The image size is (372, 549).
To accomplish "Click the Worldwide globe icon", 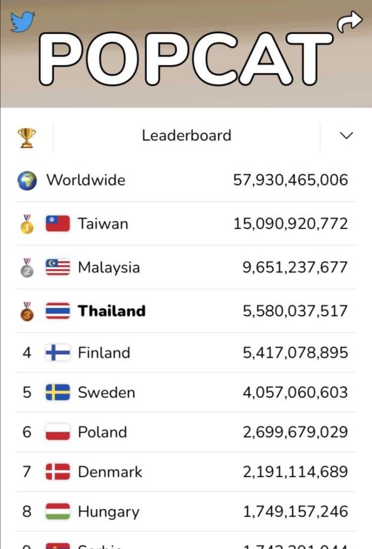I will tap(27, 181).
